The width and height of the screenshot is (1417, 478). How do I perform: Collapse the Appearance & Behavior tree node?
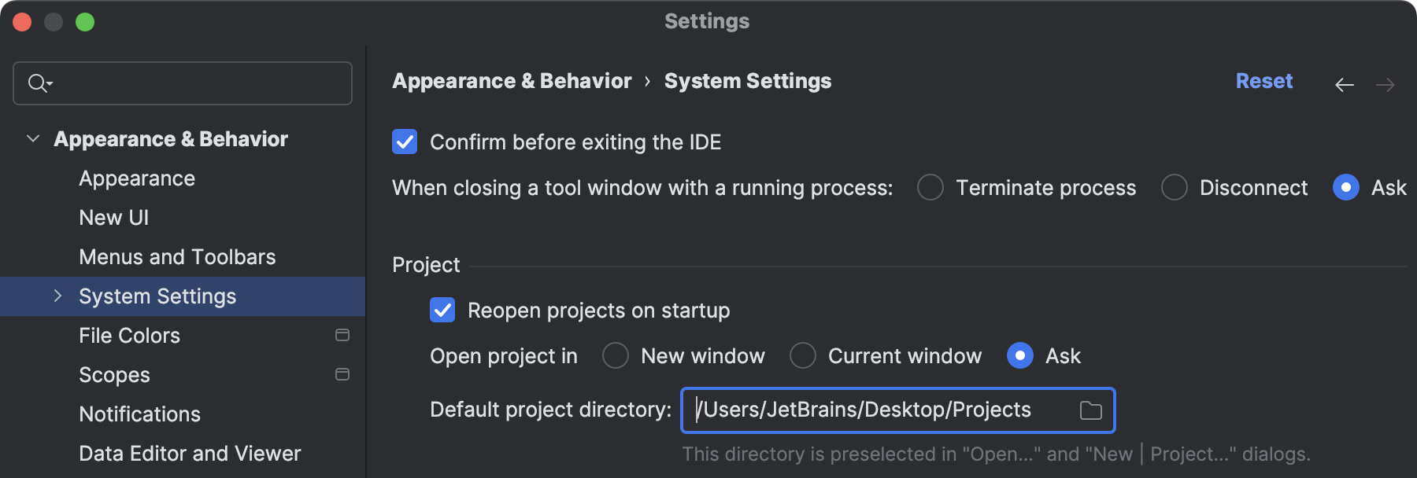click(x=33, y=139)
